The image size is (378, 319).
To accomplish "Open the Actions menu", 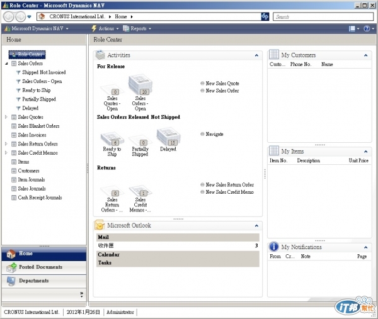I will (105, 28).
